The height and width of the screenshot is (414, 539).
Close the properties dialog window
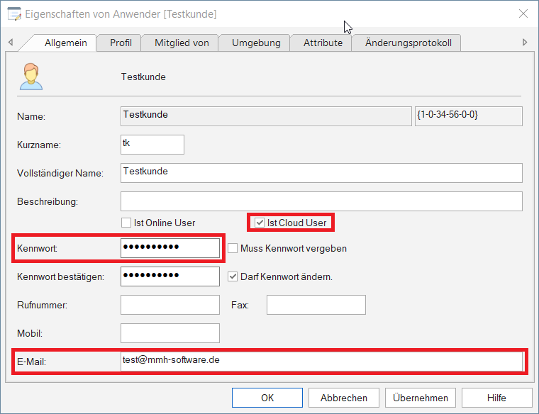523,13
